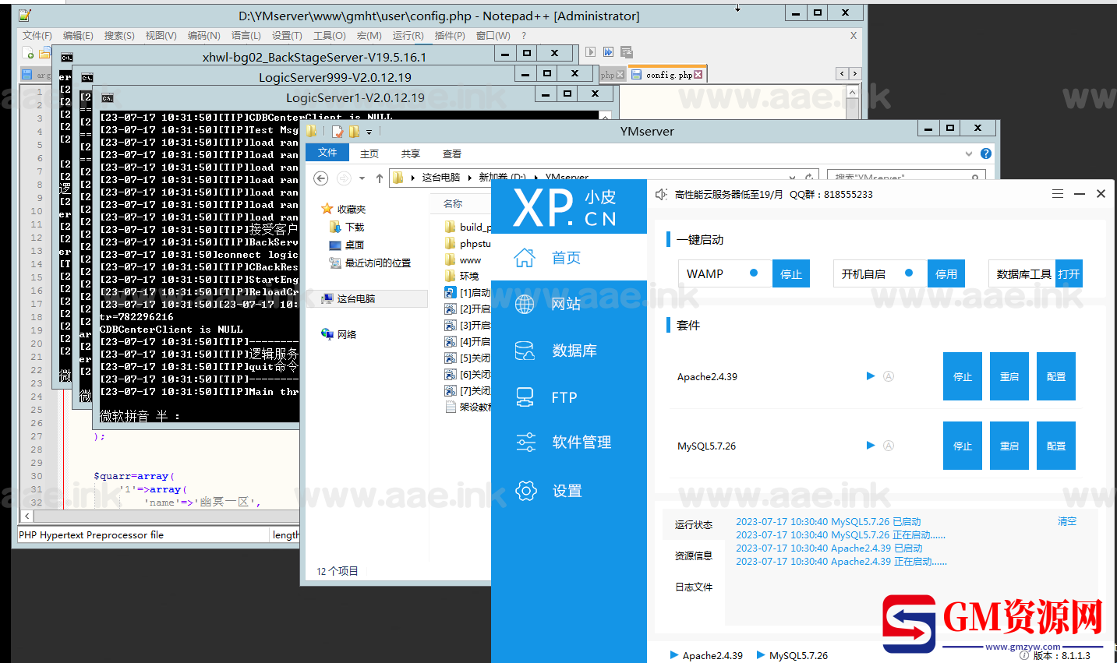The width and height of the screenshot is (1117, 663).
Task: Click 重启 restart button for MySQL5.7.26
Action: coord(1009,446)
